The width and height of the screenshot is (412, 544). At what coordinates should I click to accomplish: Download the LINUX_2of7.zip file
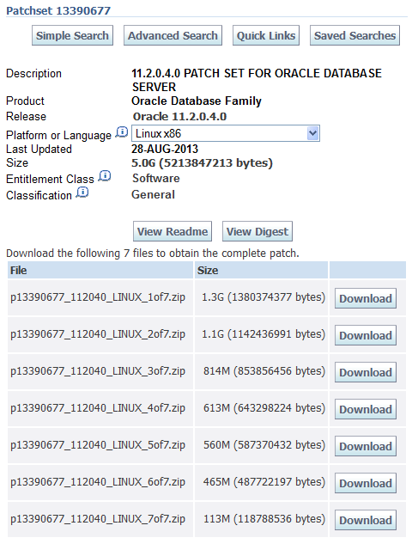366,335
